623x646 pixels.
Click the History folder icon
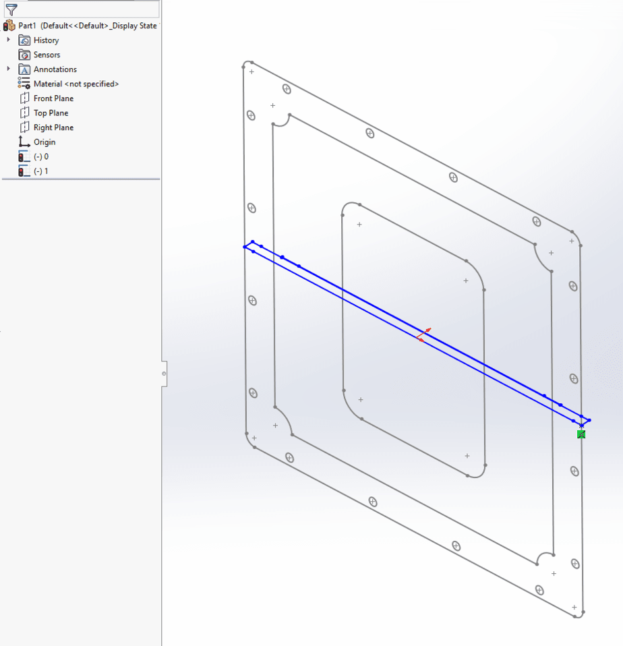coord(25,40)
